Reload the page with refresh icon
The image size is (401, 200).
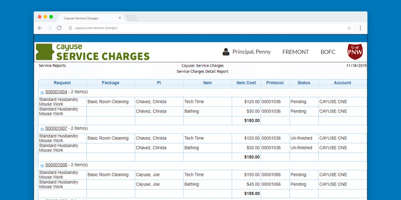[x=59, y=28]
